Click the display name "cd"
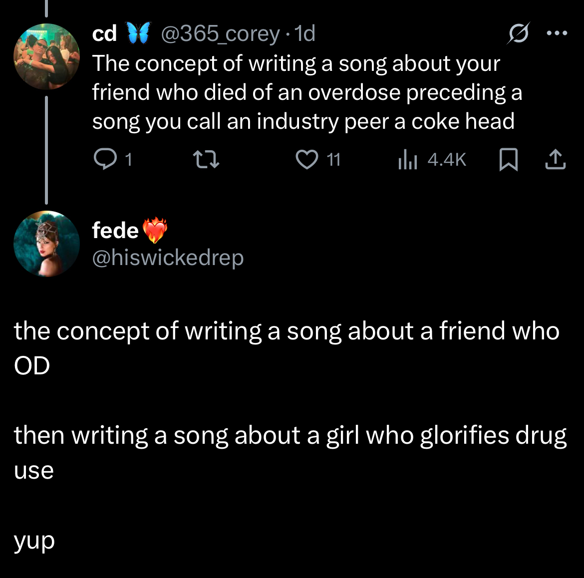This screenshot has width=584, height=578. pos(104,34)
